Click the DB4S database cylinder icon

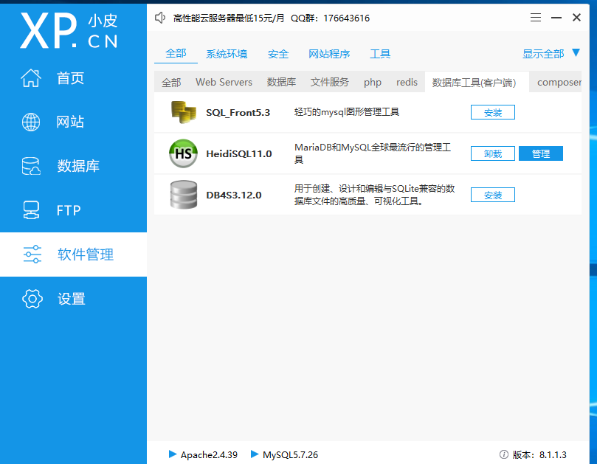pos(182,195)
